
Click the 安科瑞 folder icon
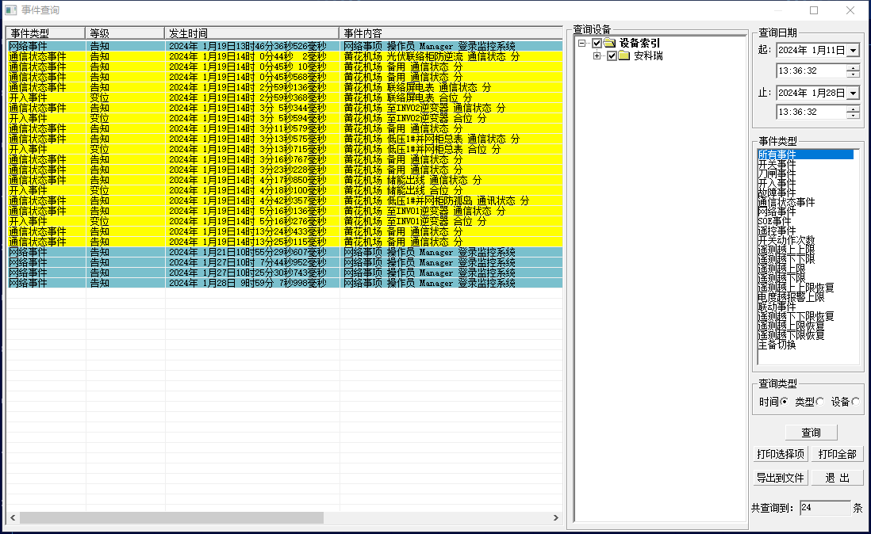624,55
